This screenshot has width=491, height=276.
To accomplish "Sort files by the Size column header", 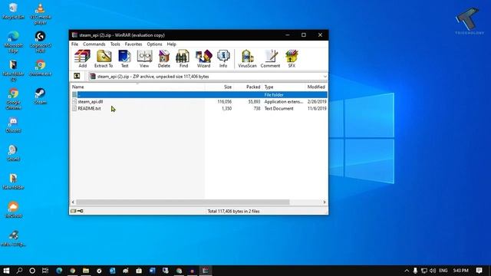I will (219, 87).
